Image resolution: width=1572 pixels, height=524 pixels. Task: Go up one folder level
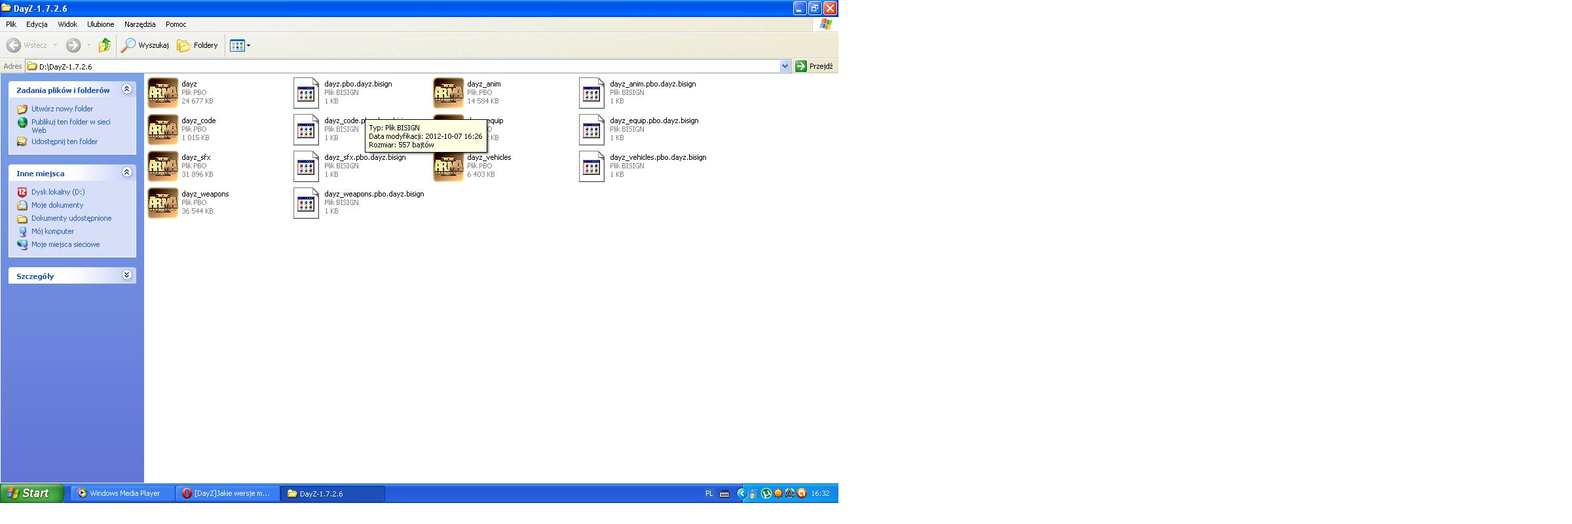[x=105, y=45]
